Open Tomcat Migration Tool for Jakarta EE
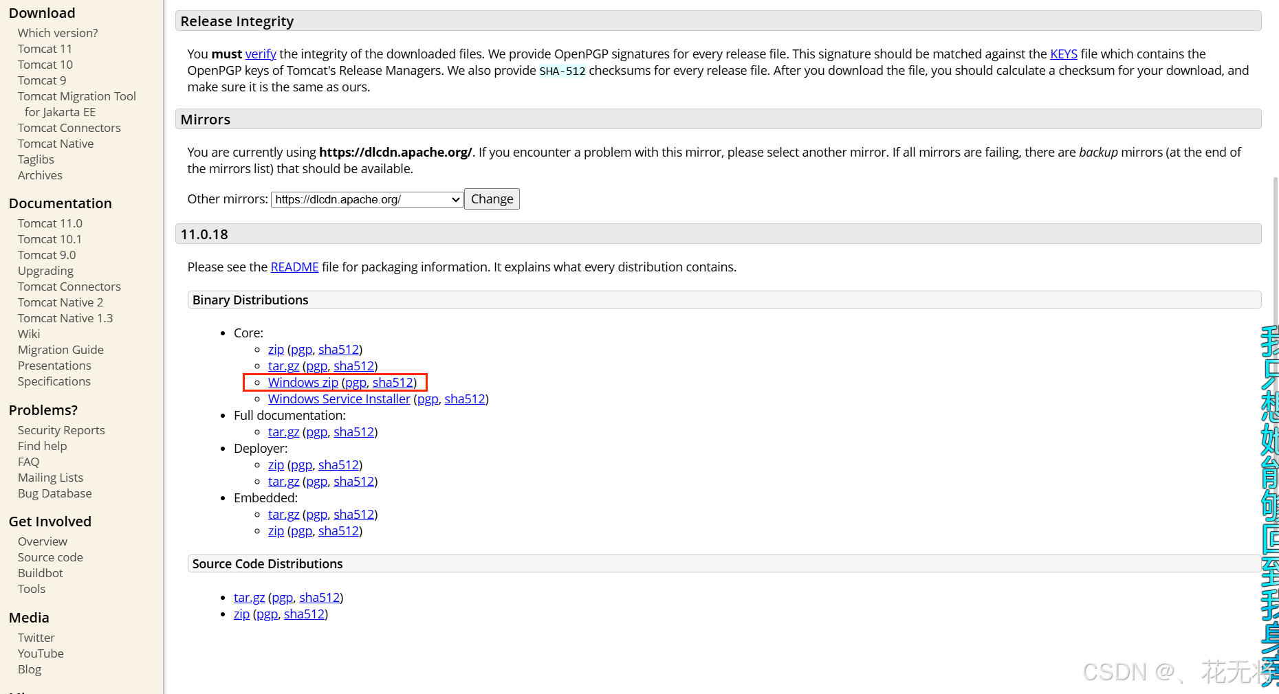The height and width of the screenshot is (694, 1279). pos(77,104)
